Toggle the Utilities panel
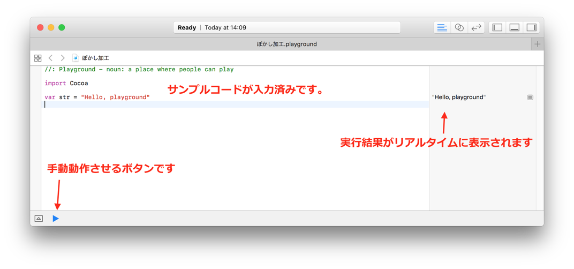 531,27
